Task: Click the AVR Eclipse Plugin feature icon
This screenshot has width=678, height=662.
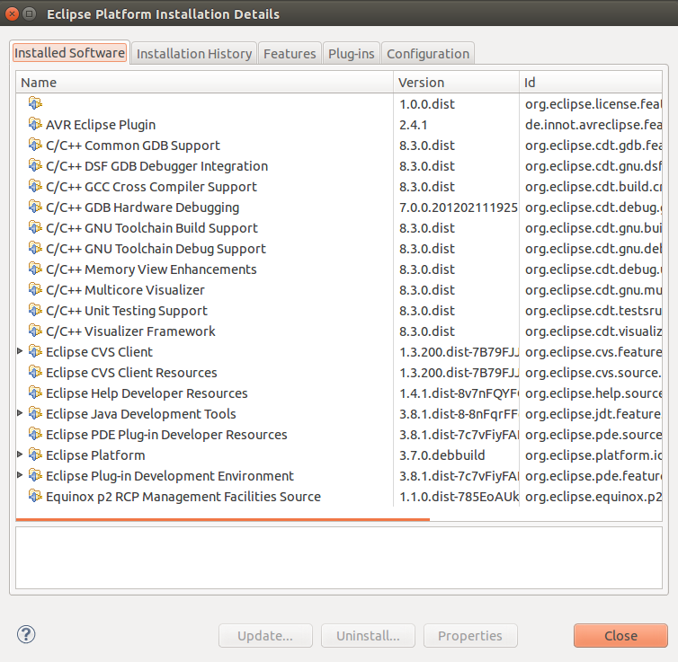Action: (35, 124)
